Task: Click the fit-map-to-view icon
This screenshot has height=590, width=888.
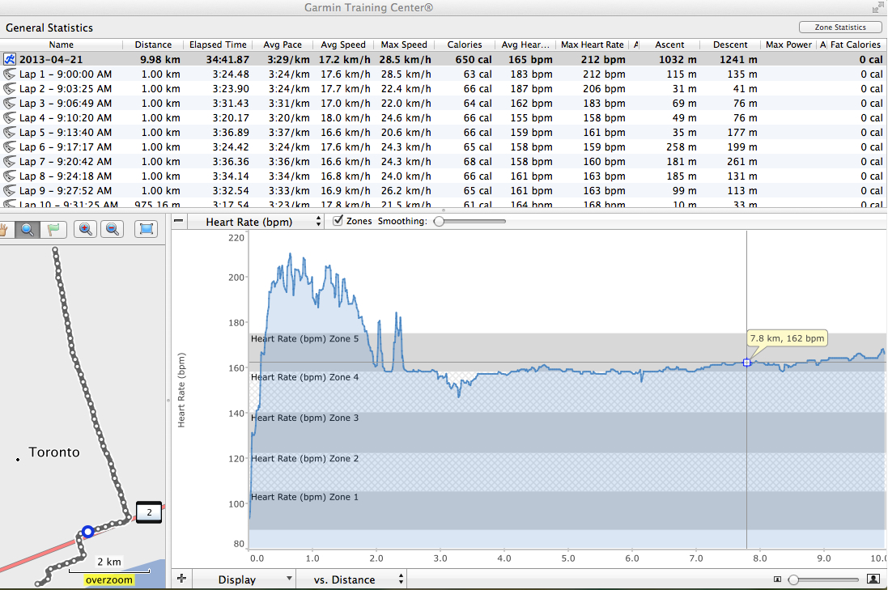Action: [x=147, y=229]
